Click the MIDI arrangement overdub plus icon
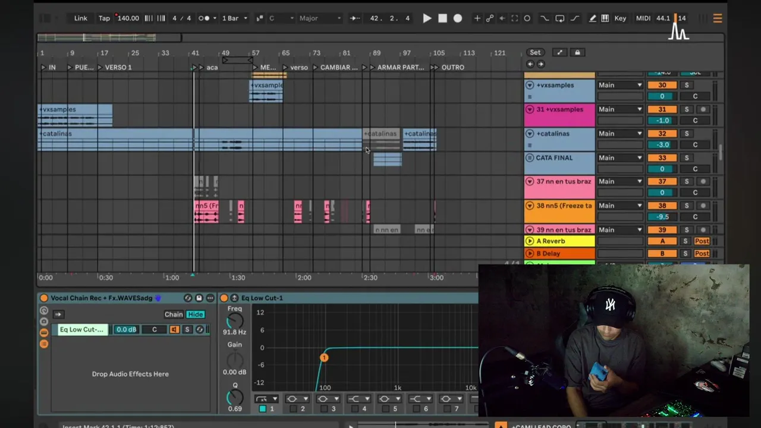761x428 pixels. pos(477,18)
